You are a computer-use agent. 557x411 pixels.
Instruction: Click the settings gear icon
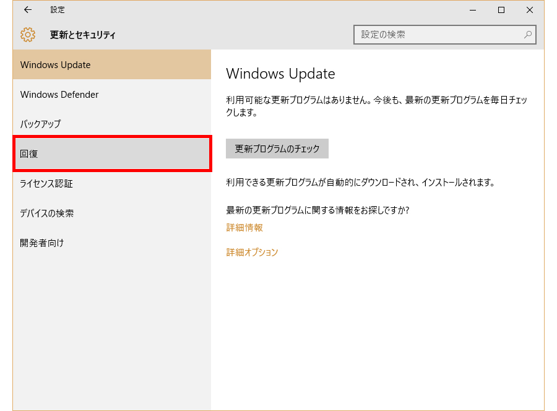(28, 35)
